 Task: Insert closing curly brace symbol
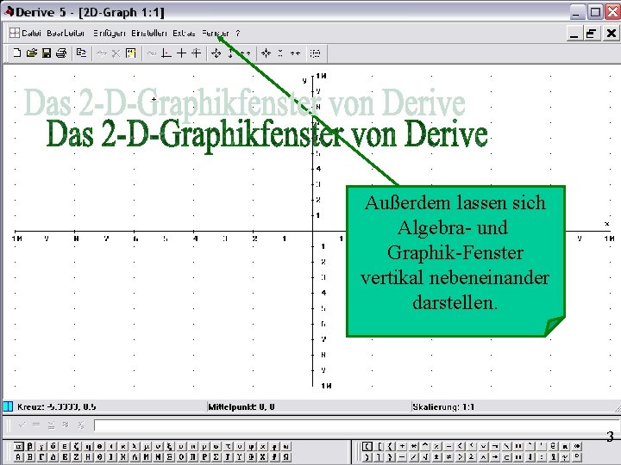click(391, 457)
